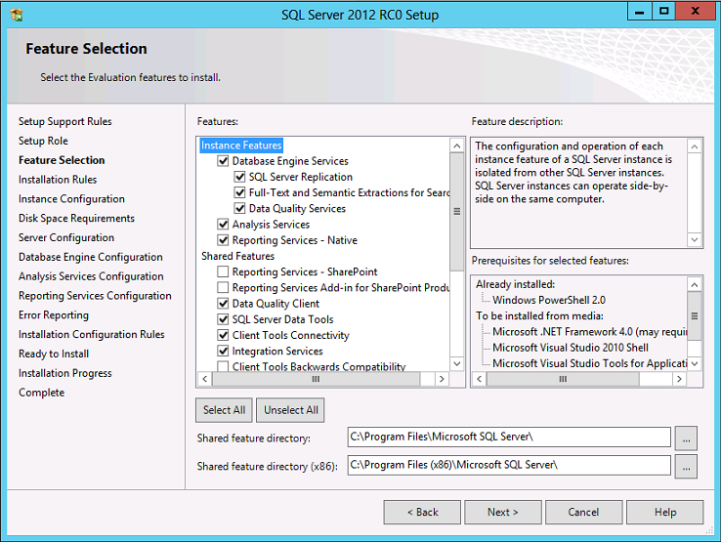This screenshot has width=721, height=542.
Task: Browse for Shared feature directory
Action: 686,438
